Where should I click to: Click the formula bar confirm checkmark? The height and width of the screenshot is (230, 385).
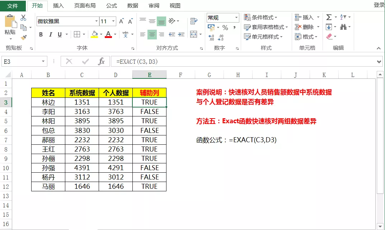click(x=85, y=61)
